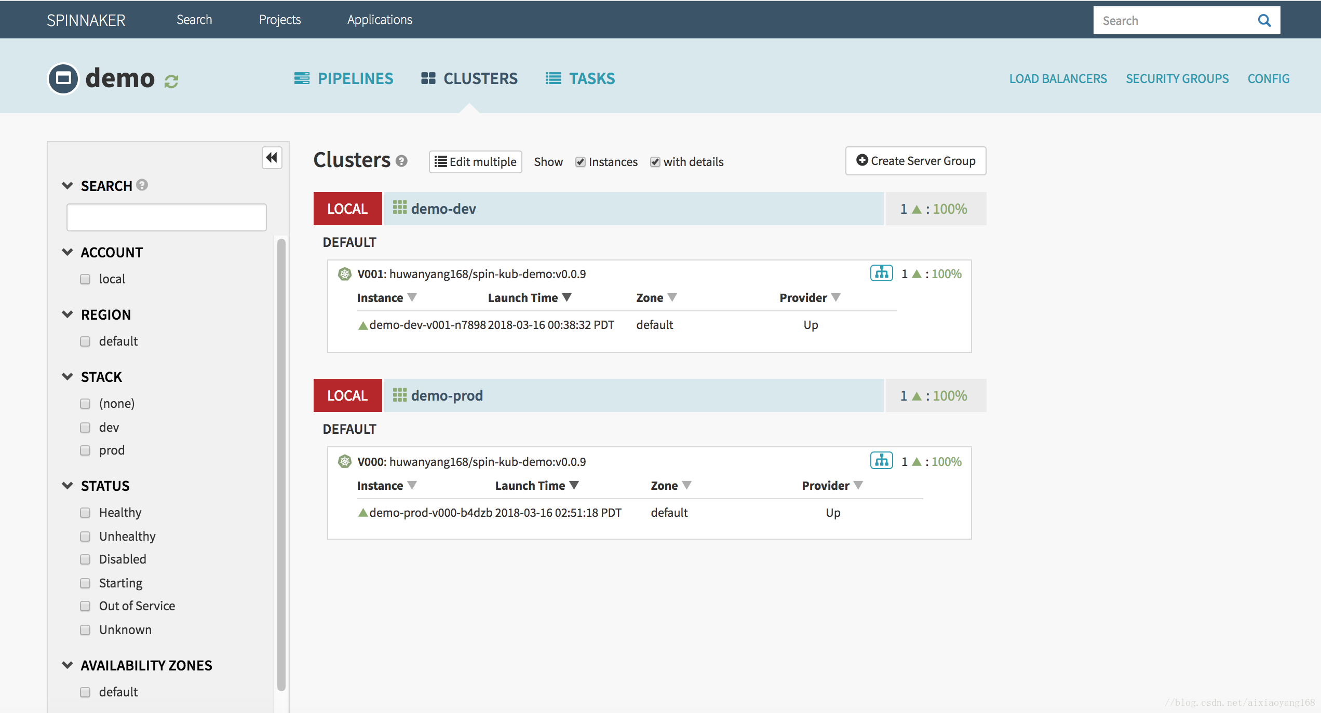Image resolution: width=1321 pixels, height=713 pixels.
Task: Check the Disabled status filter
Action: 85,559
